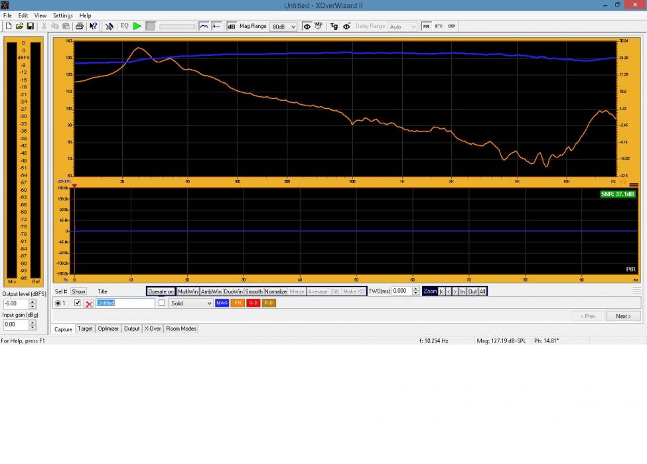
Task: Check the empty box beside Solid dropdown
Action: coord(161,303)
